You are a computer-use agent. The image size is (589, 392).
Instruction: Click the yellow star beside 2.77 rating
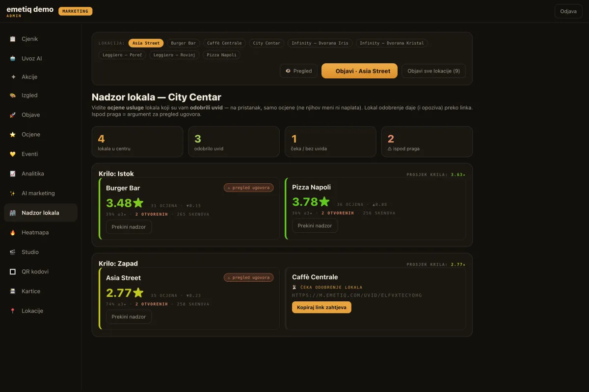pos(138,293)
